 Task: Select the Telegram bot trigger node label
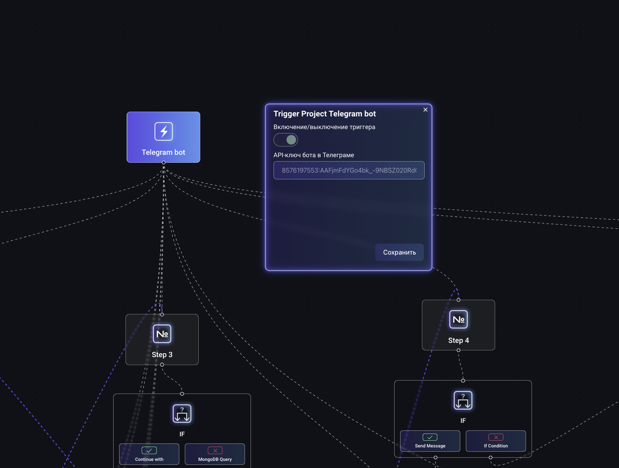click(163, 152)
